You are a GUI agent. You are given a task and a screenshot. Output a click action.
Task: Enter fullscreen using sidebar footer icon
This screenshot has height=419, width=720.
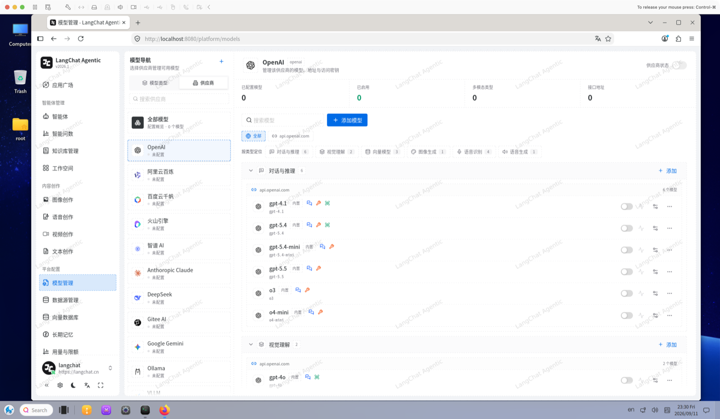pyautogui.click(x=100, y=385)
